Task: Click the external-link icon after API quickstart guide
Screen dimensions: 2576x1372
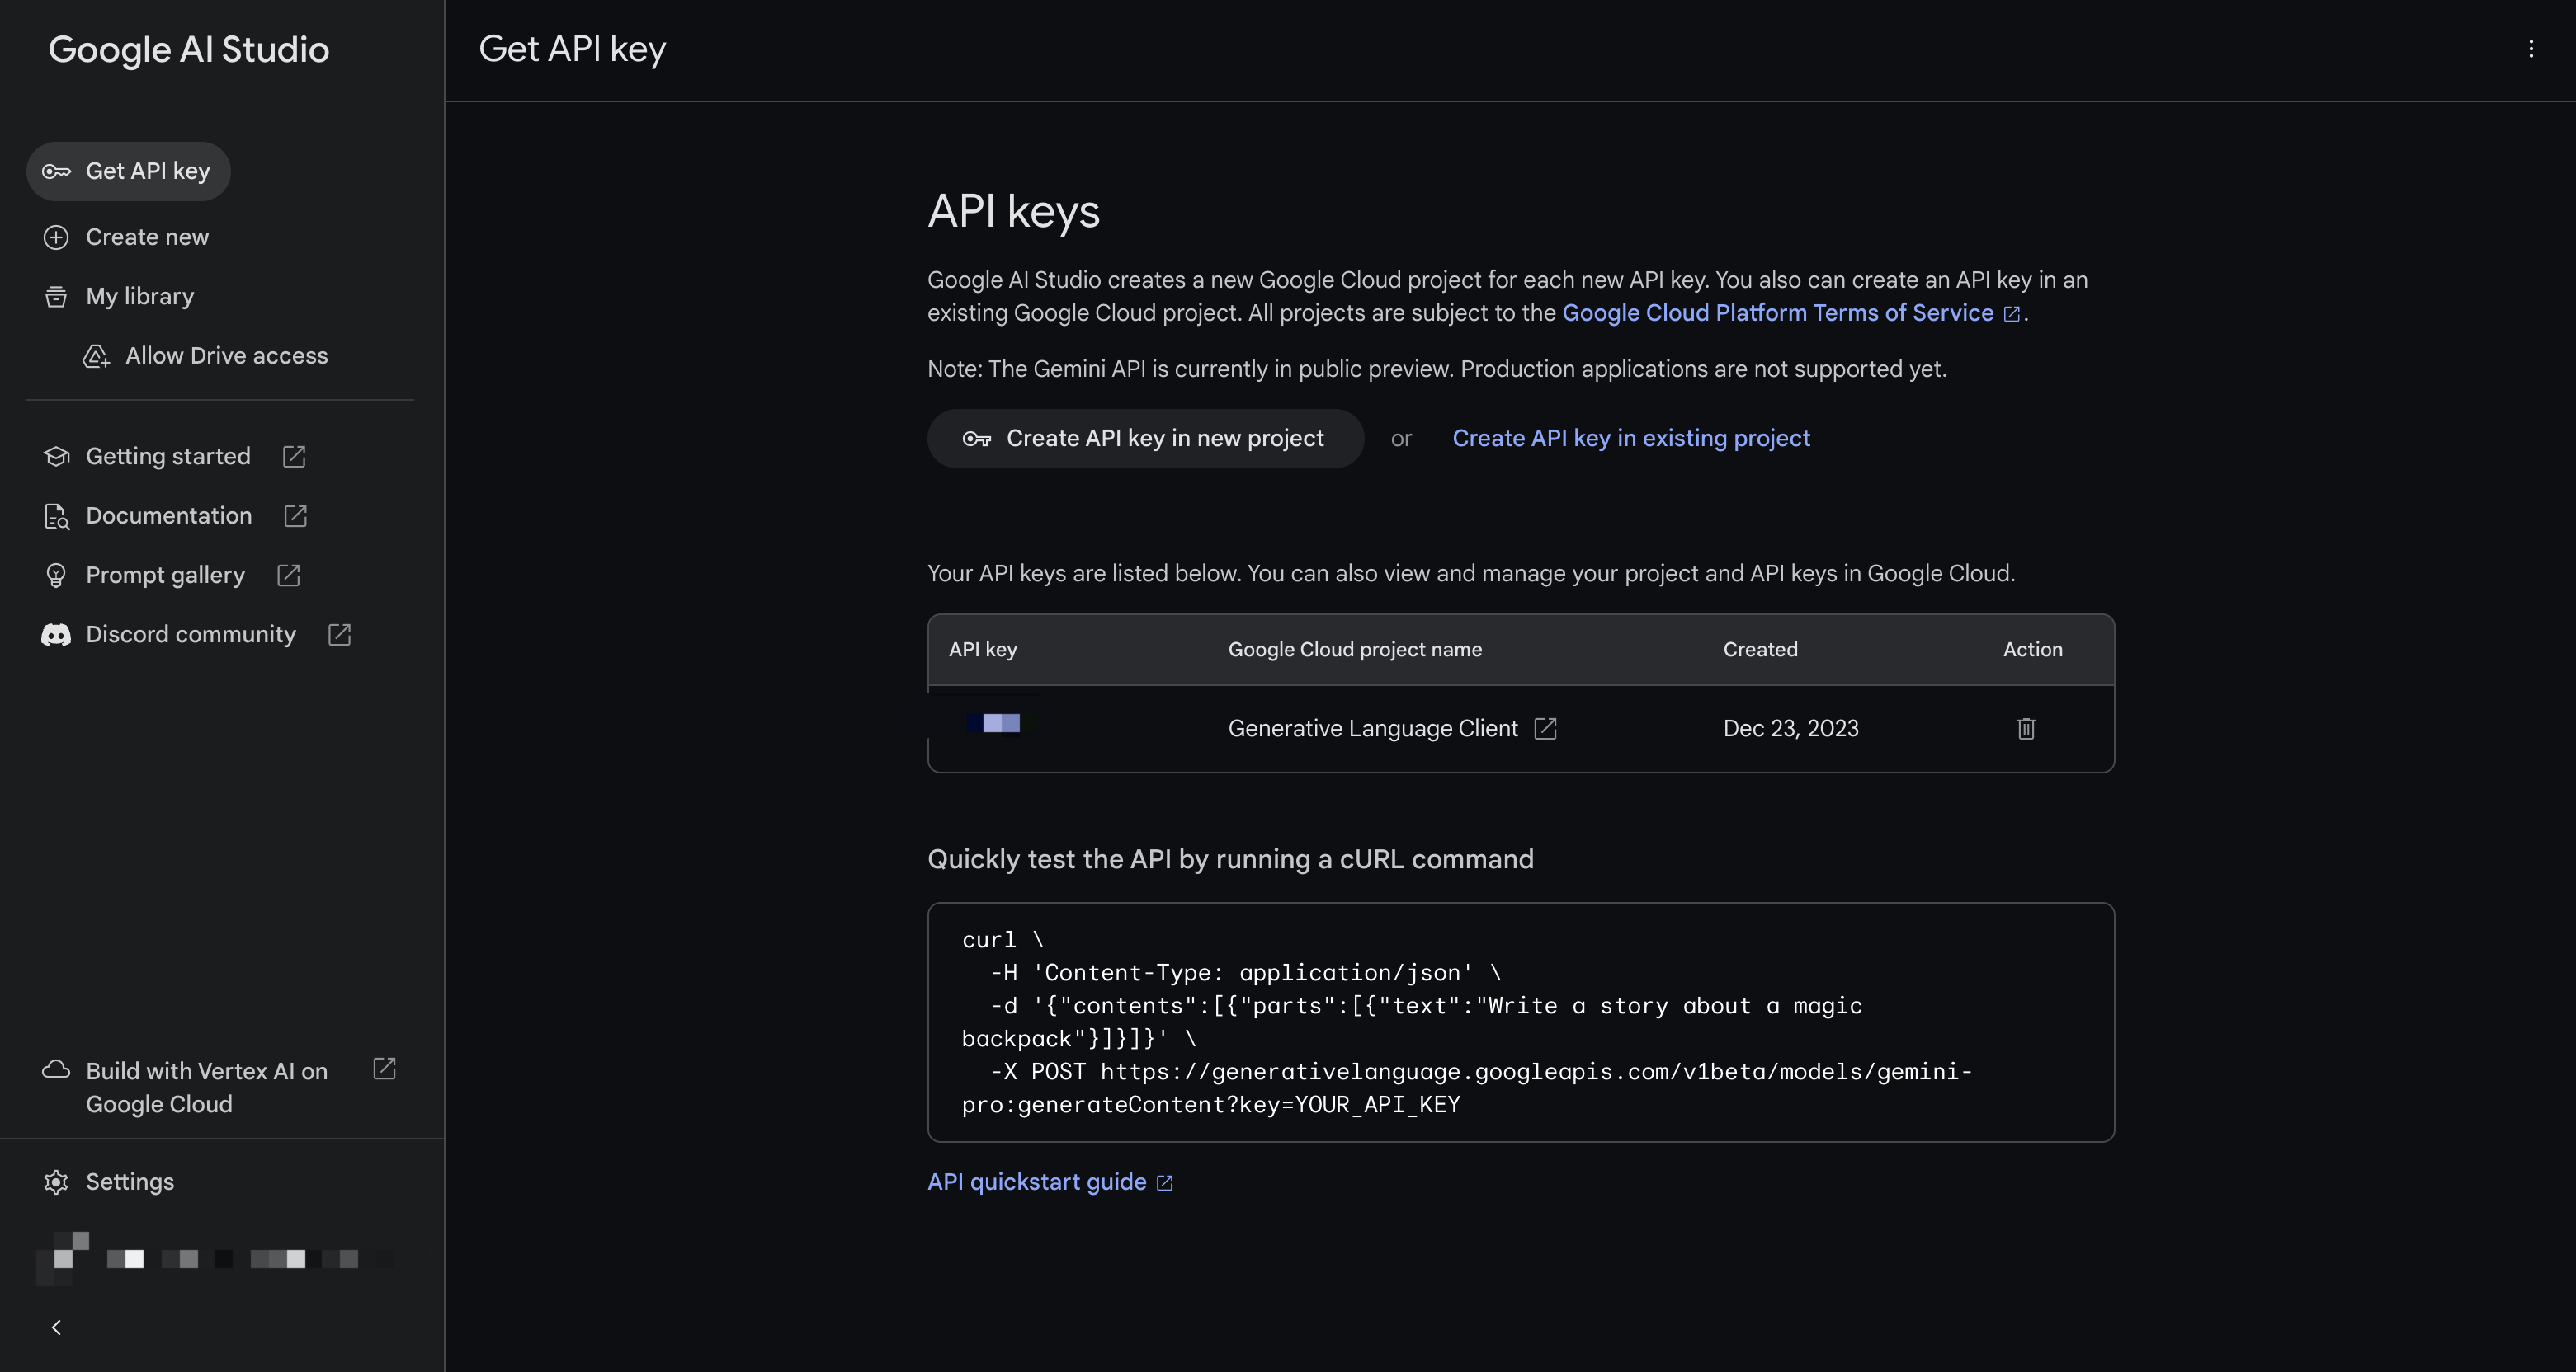Action: pos(1164,1183)
